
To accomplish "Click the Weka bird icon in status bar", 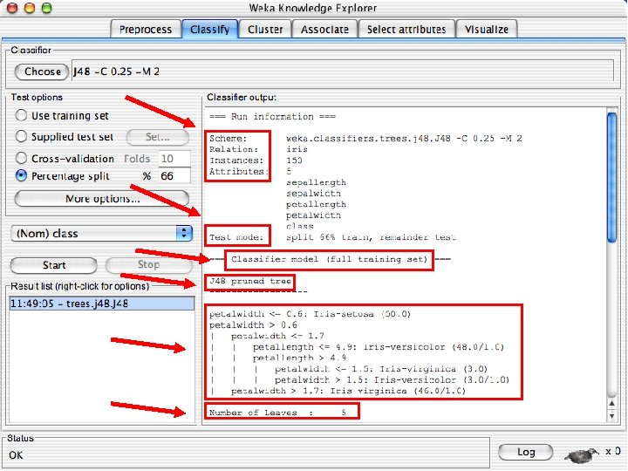I will [582, 454].
